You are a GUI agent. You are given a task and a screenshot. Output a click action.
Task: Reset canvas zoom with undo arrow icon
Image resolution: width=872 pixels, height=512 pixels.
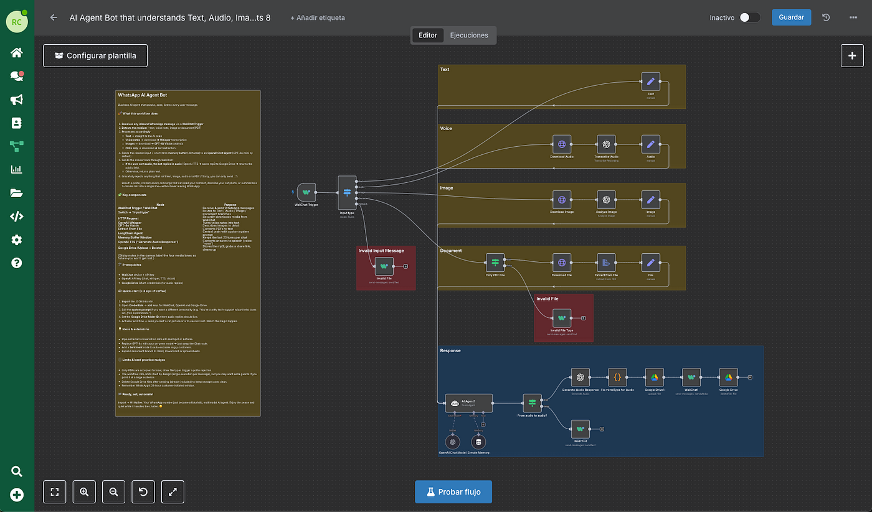point(143,491)
